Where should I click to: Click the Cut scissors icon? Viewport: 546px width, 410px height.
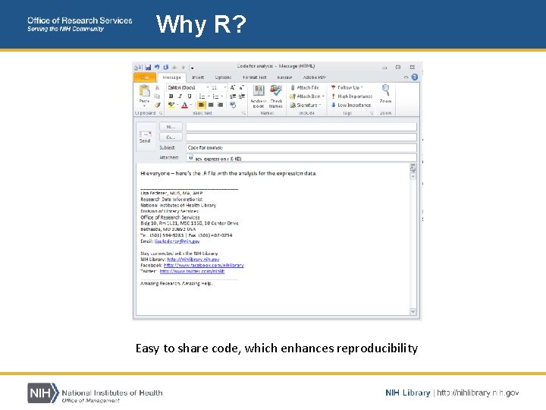tap(157, 87)
